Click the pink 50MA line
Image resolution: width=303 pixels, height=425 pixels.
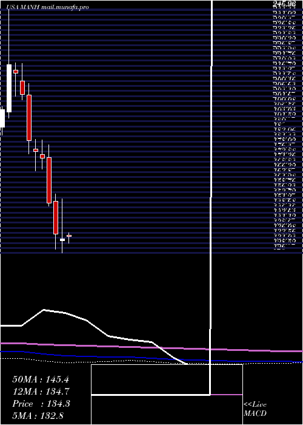tap(151, 347)
